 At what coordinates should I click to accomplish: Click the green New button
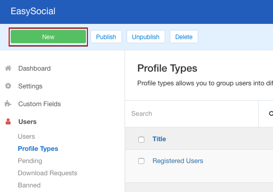(x=48, y=37)
